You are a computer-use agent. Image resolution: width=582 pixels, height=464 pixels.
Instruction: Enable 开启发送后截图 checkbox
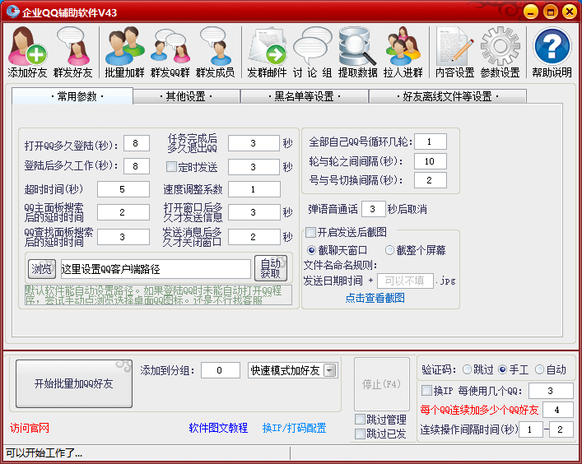pyautogui.click(x=310, y=233)
